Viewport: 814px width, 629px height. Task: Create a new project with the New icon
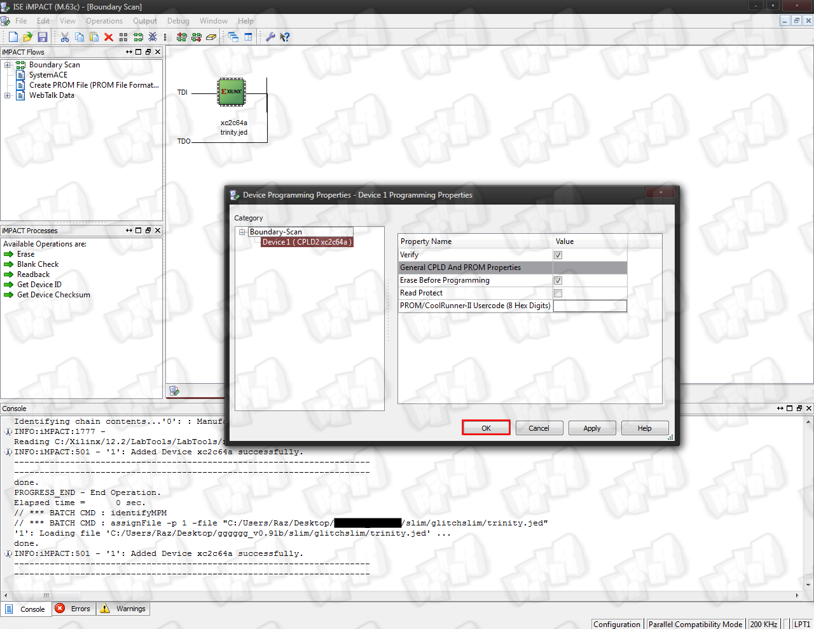pos(13,37)
